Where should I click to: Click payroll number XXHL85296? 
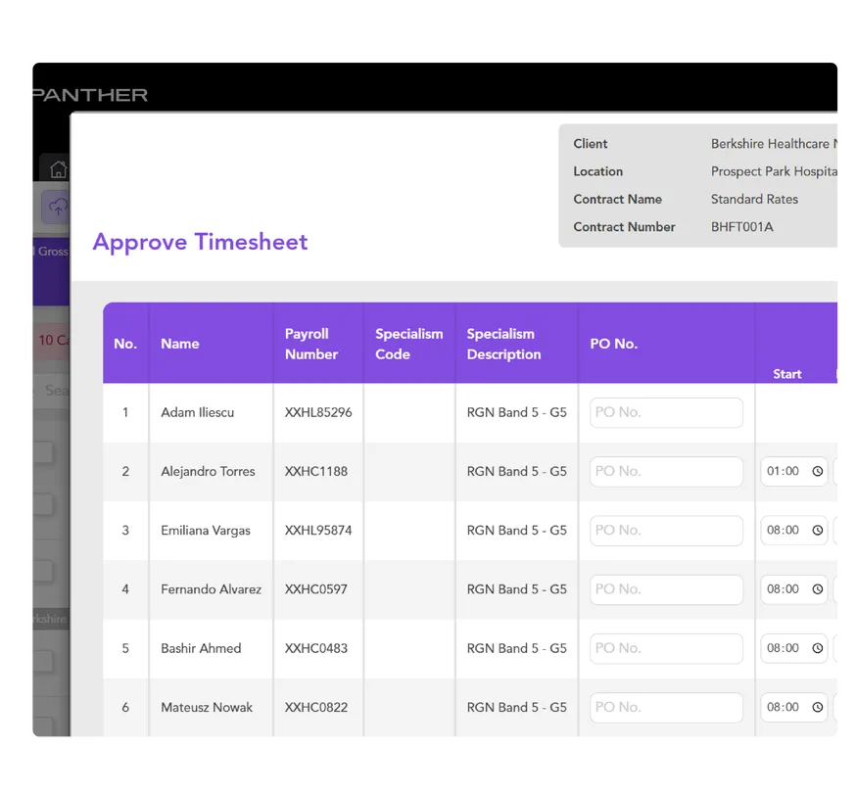[x=318, y=412]
